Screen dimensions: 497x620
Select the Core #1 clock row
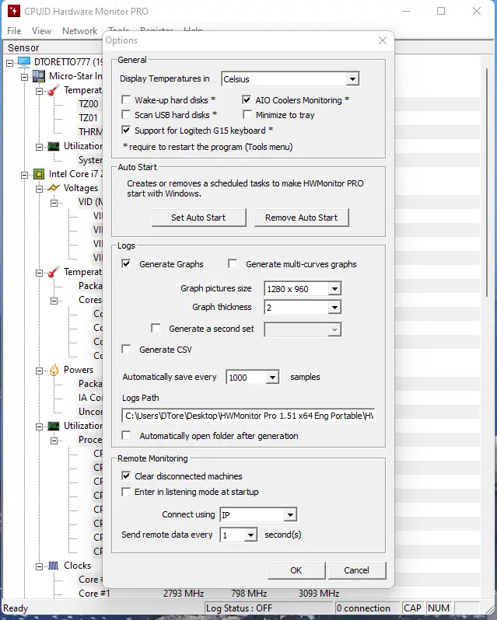point(94,594)
